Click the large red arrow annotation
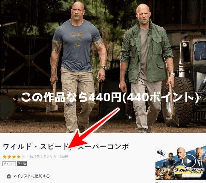The height and width of the screenshot is (183, 206). coord(93,129)
